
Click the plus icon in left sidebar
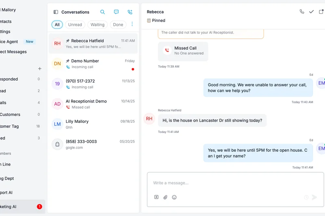tap(39, 69)
